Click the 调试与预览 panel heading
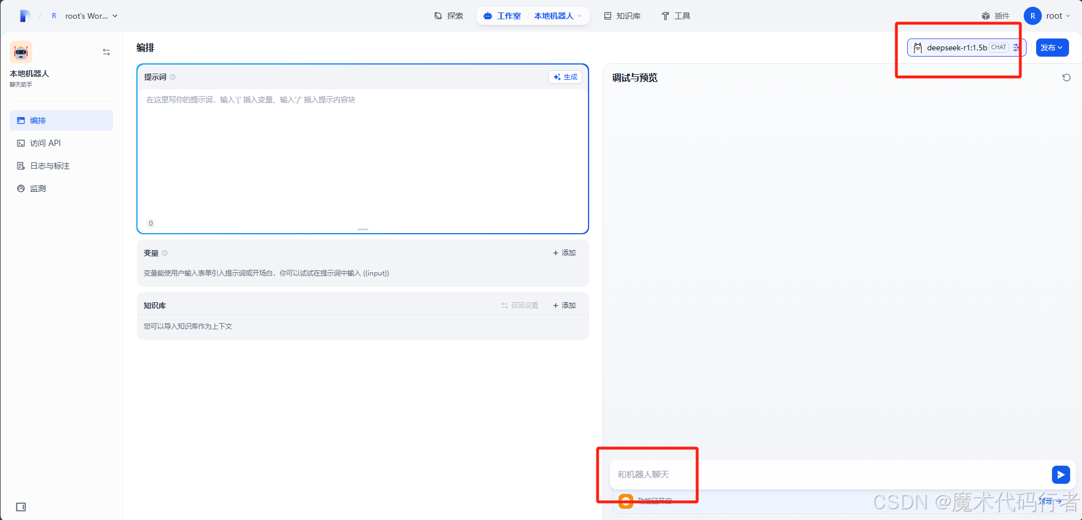The height and width of the screenshot is (520, 1082). pos(635,78)
